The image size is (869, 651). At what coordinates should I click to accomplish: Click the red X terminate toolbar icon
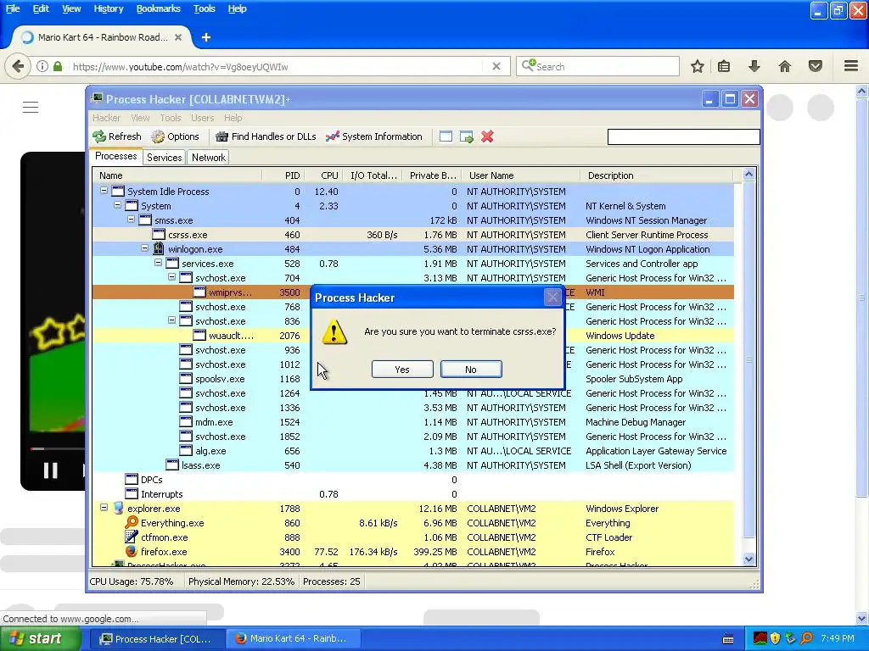click(487, 136)
